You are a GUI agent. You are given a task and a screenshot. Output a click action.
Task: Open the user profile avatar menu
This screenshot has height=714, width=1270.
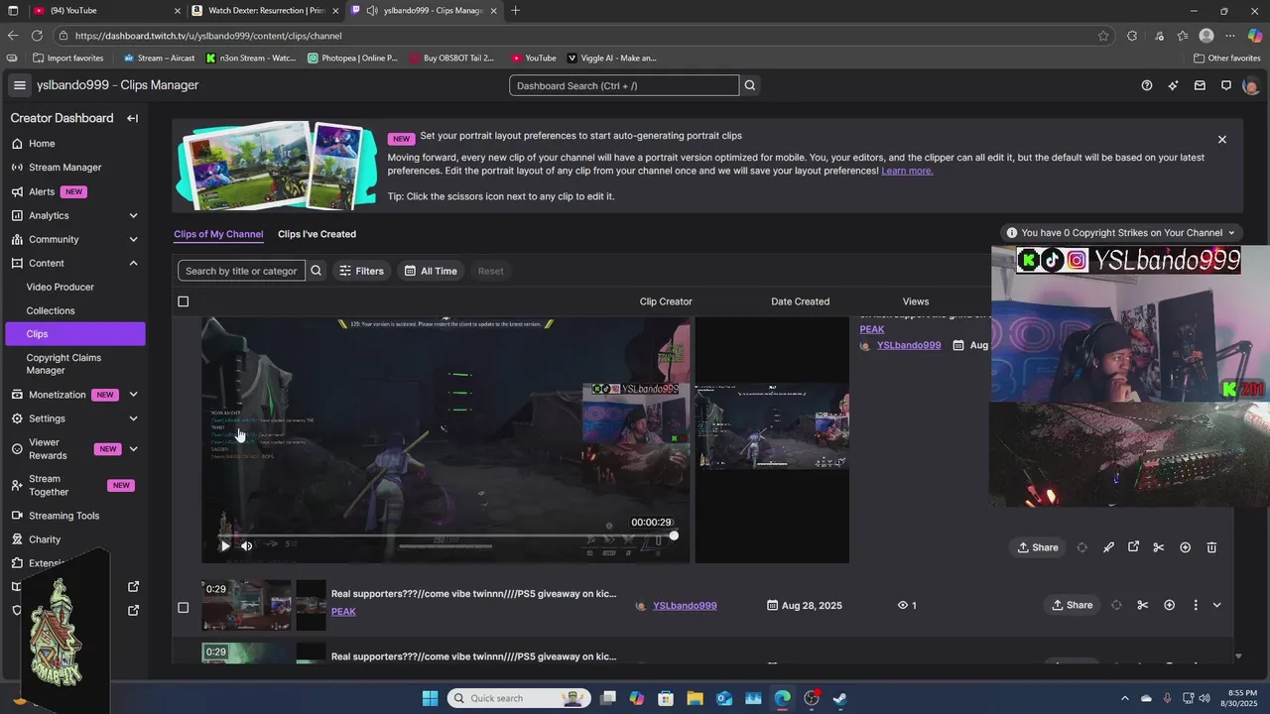pos(1250,85)
